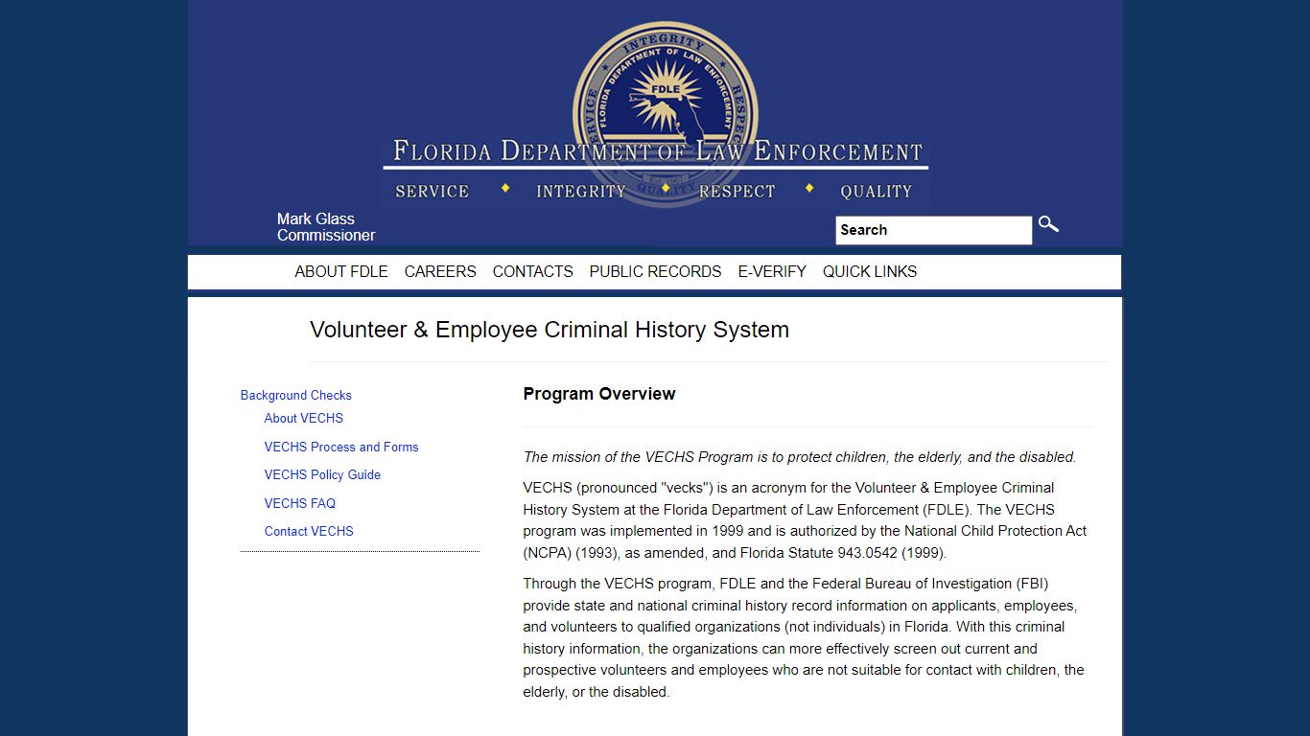Click the Mark Glass Commissioner text

point(326,227)
